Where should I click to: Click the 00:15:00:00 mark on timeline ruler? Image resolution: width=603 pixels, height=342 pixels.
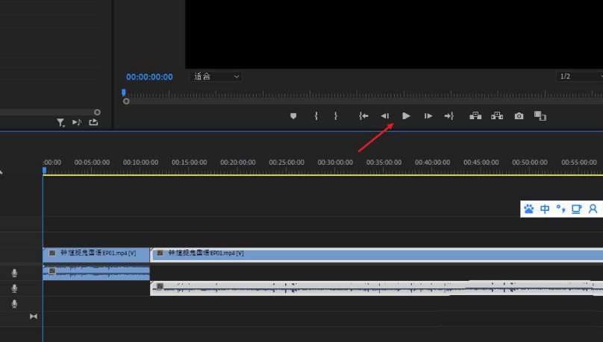pos(190,162)
